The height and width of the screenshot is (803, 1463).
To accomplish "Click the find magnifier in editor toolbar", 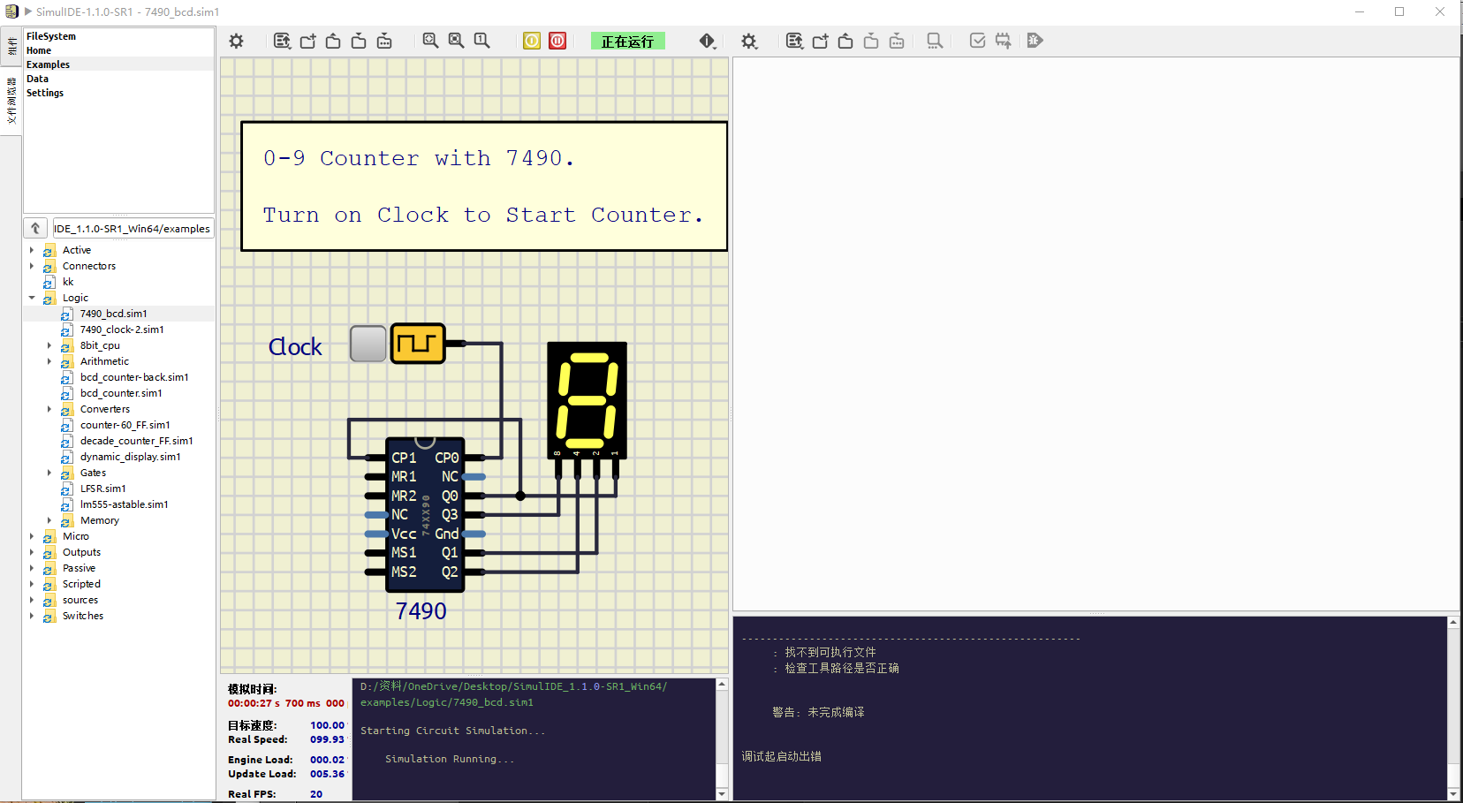I will [934, 41].
